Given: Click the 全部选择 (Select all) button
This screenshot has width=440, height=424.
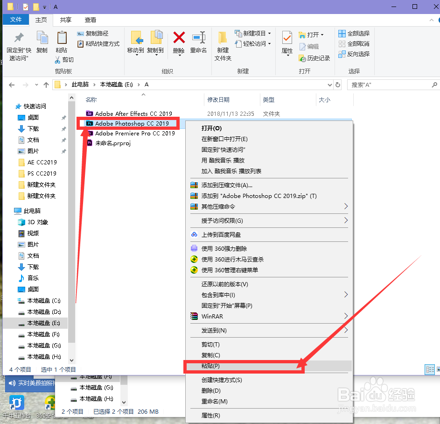Looking at the screenshot, I should [353, 33].
